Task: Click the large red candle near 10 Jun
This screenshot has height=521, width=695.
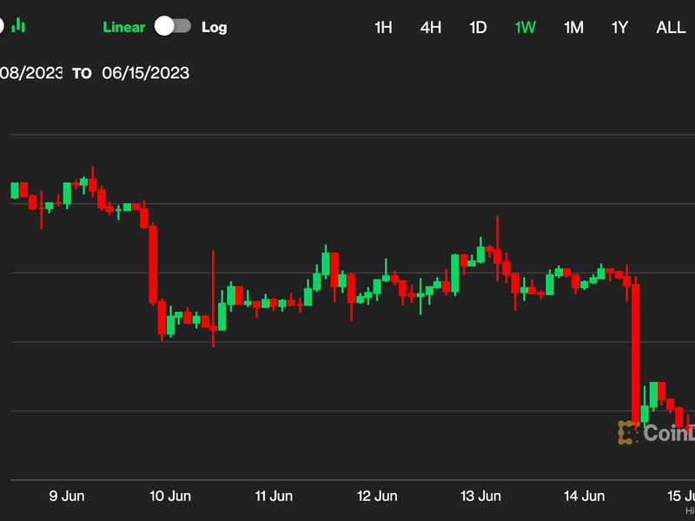Action: [x=153, y=264]
